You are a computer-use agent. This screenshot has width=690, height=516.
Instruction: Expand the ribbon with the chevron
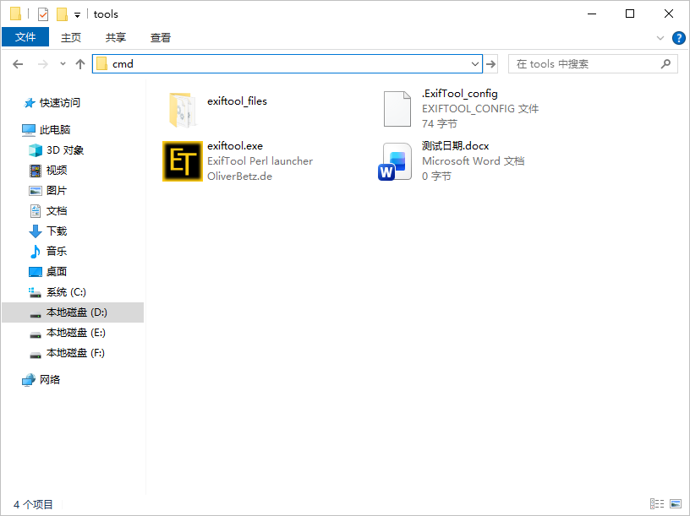tap(660, 38)
